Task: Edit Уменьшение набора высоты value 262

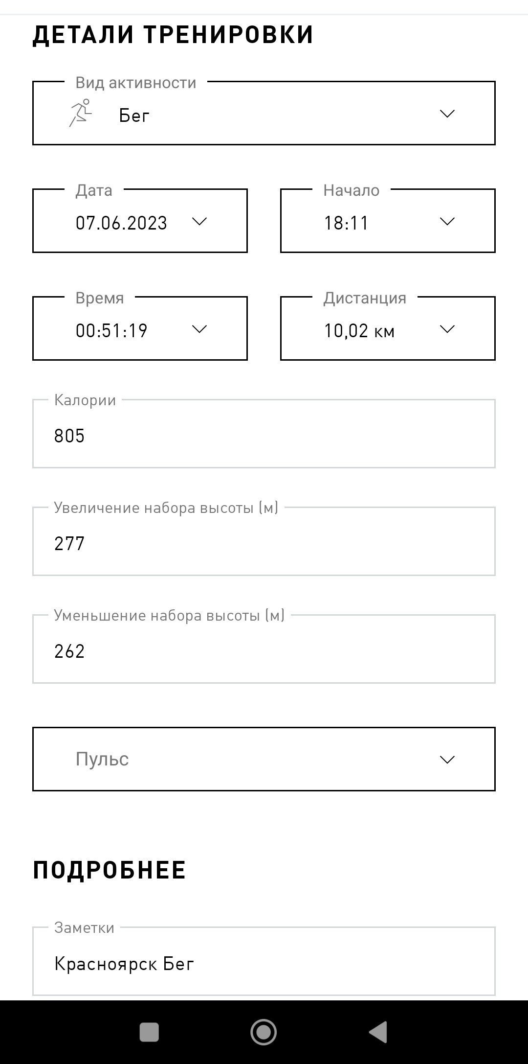Action: [264, 649]
